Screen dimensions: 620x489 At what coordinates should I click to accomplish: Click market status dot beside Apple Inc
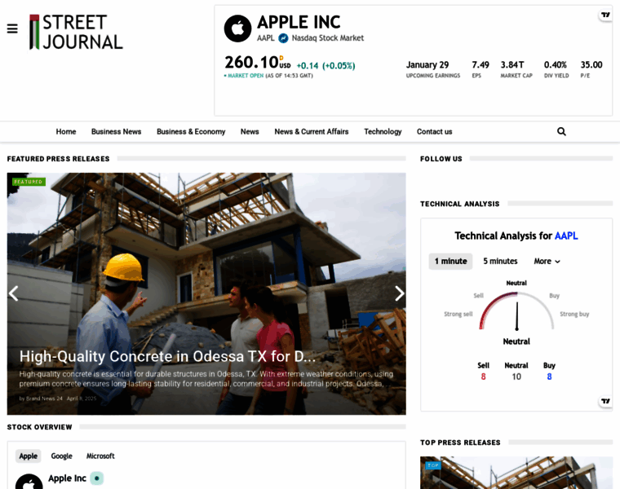click(96, 478)
